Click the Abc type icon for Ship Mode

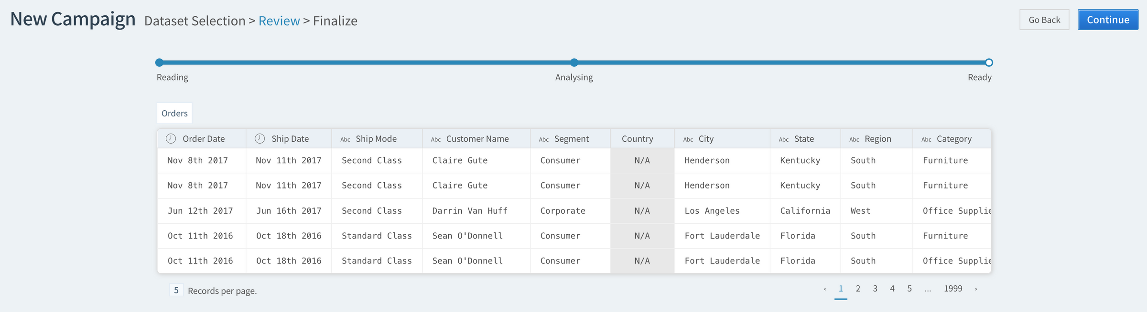[x=345, y=140]
